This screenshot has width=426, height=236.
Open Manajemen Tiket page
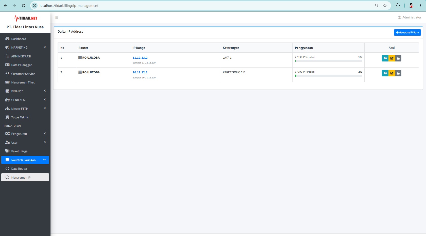25,82
